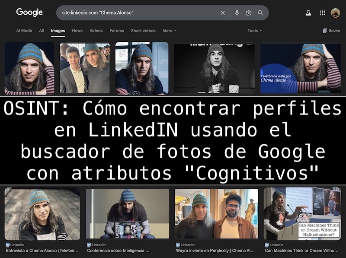Image resolution: width=346 pixels, height=258 pixels.
Task: Select the Images tab
Action: (58, 31)
